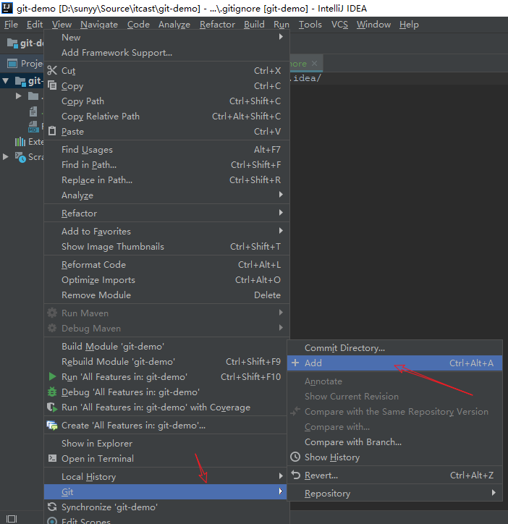Click the Show History clock icon
Viewport: 508px width, 524px height.
pos(295,457)
